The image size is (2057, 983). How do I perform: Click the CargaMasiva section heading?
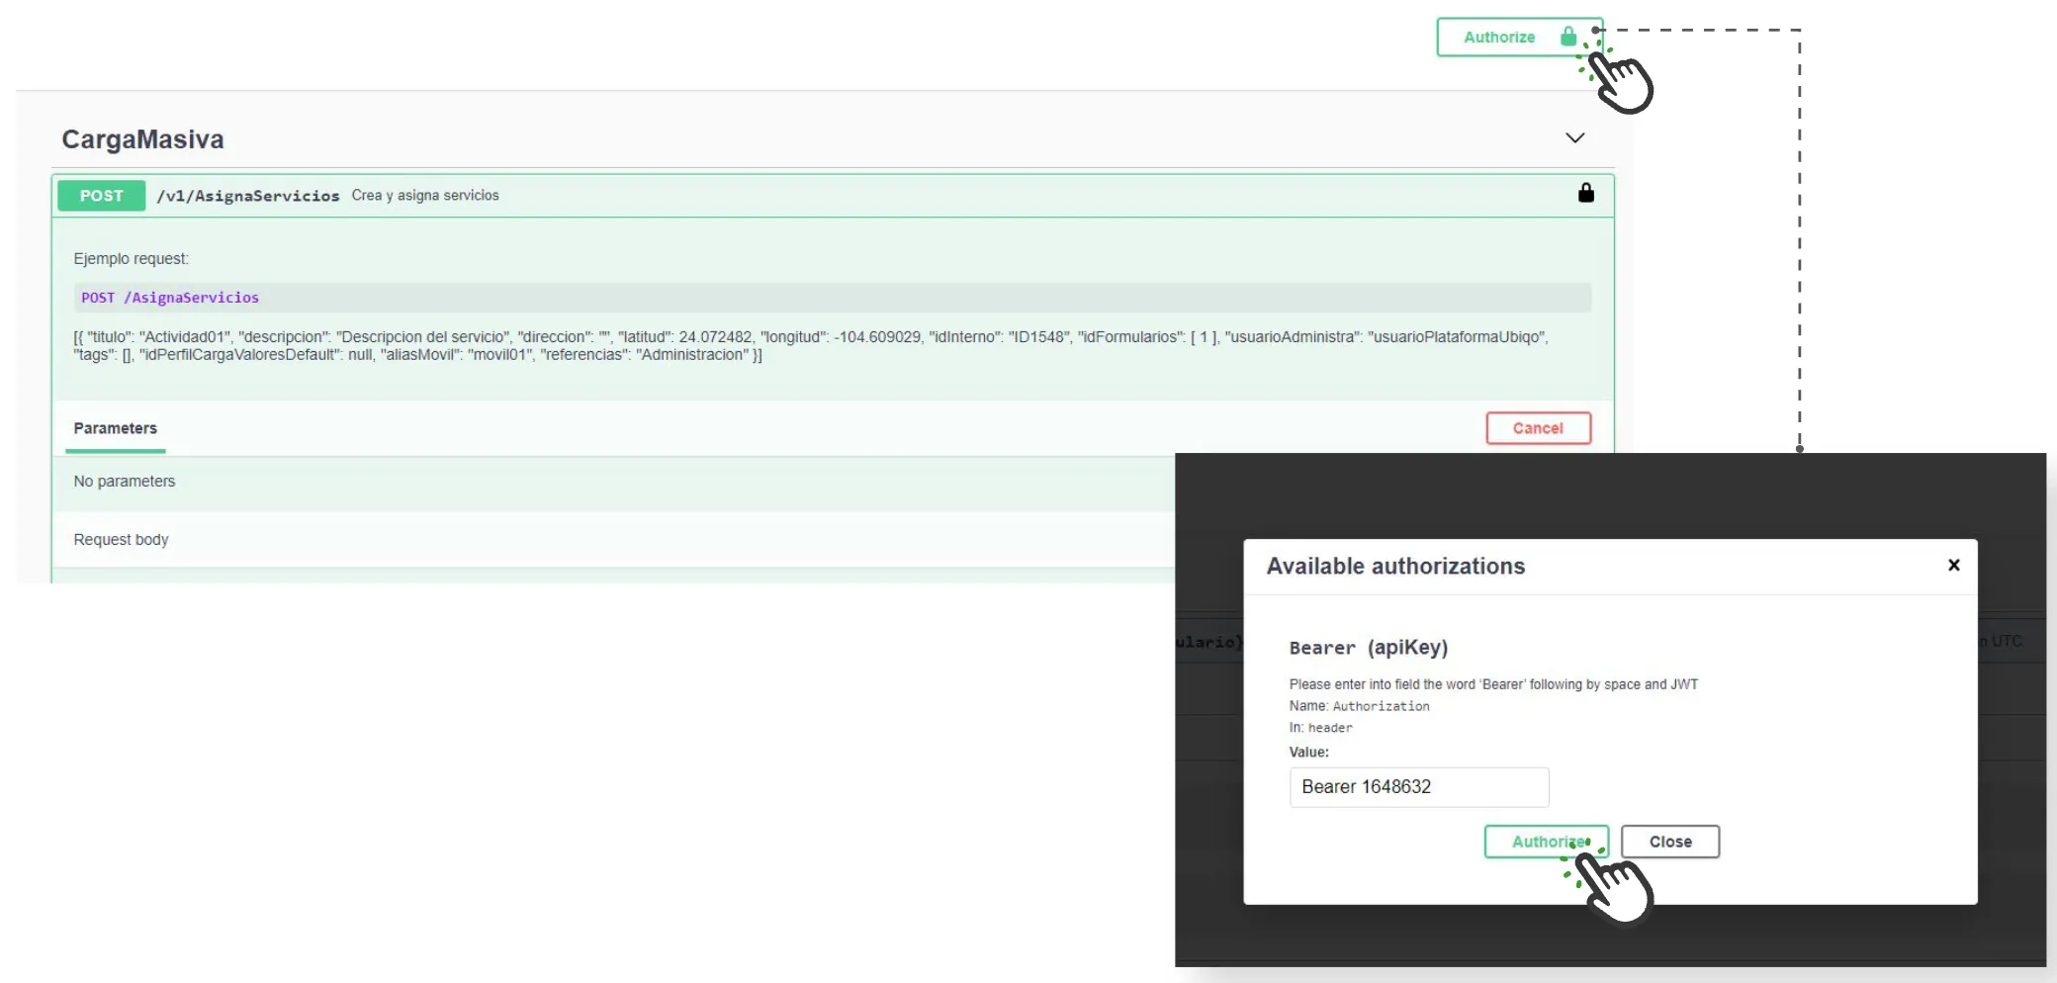143,139
